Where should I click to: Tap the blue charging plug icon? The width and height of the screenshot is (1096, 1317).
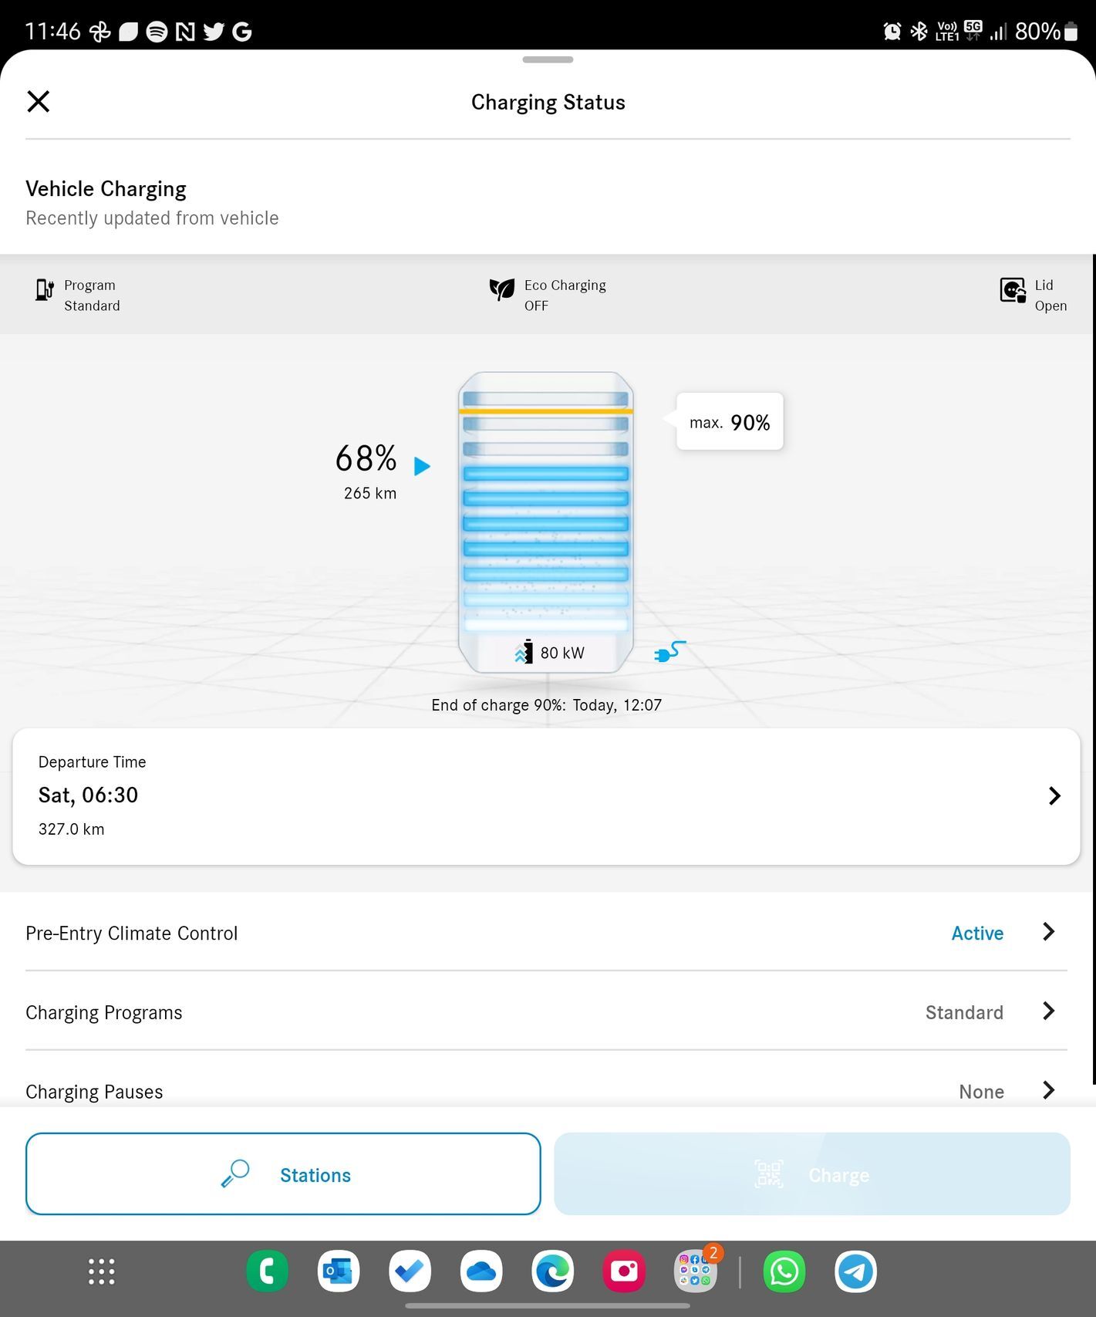(669, 652)
